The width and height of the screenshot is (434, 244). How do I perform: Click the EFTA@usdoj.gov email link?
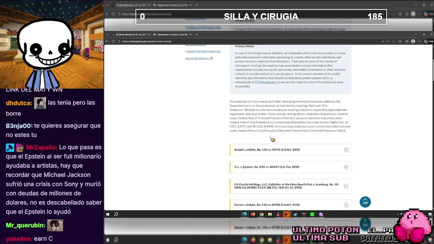click(265, 82)
